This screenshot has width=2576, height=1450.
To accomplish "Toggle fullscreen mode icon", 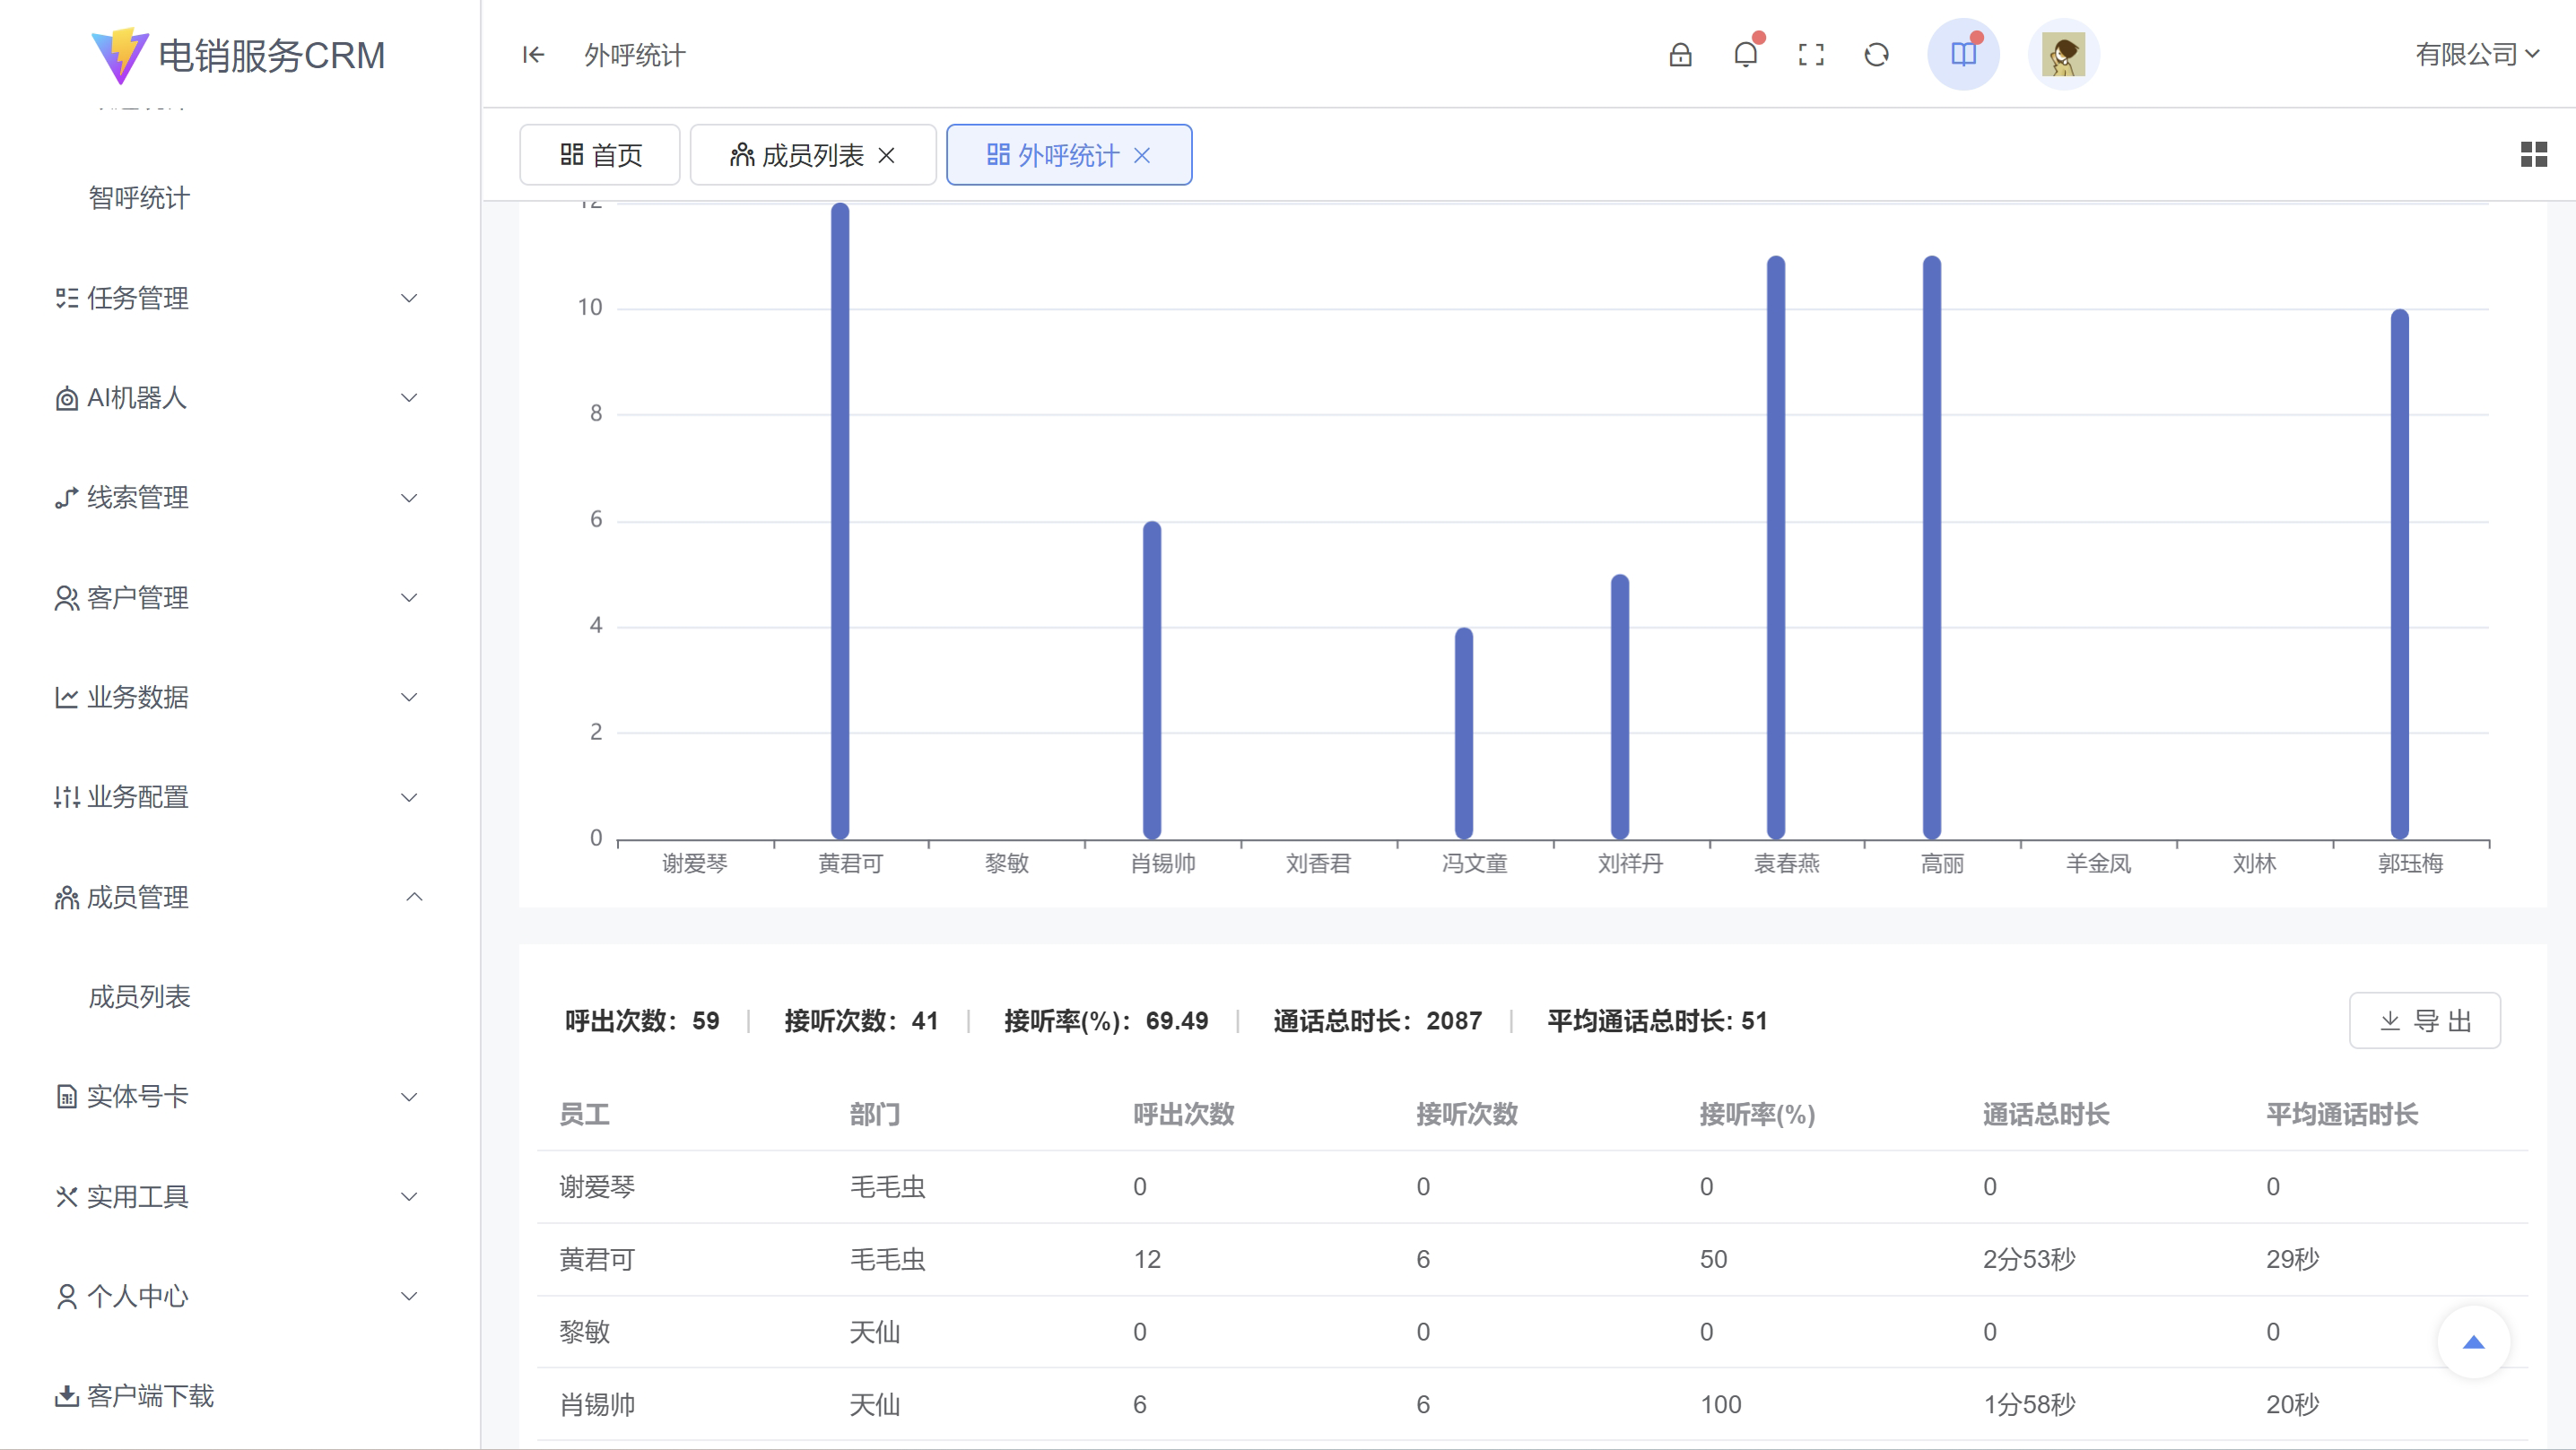I will (x=1811, y=55).
